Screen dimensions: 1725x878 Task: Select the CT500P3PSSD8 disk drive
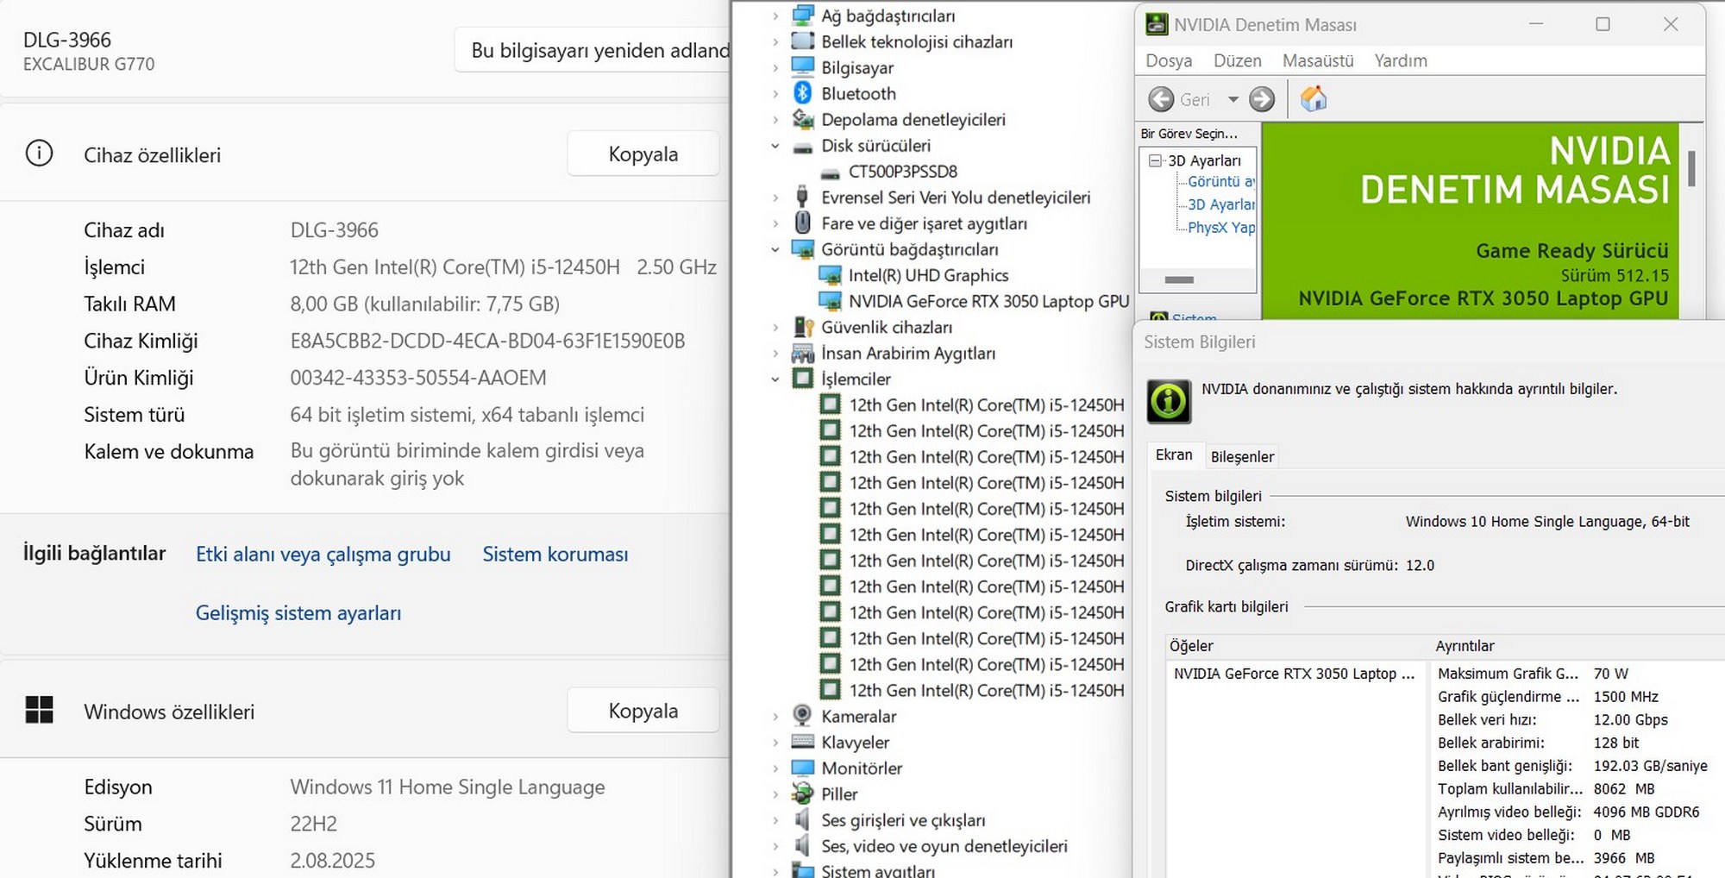[902, 172]
